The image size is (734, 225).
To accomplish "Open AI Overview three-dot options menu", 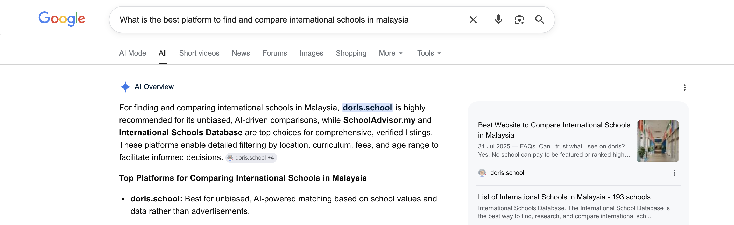I will click(x=684, y=87).
